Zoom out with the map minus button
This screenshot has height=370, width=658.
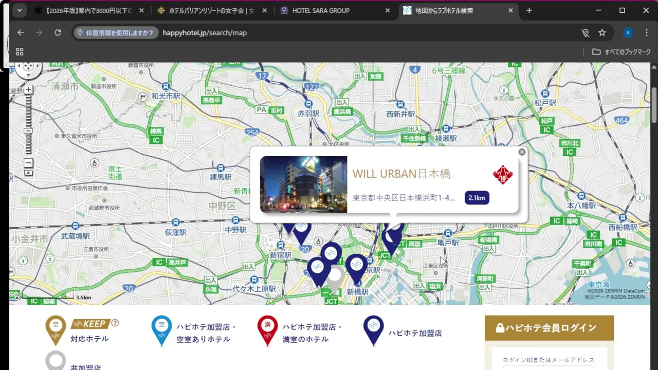pyautogui.click(x=28, y=163)
